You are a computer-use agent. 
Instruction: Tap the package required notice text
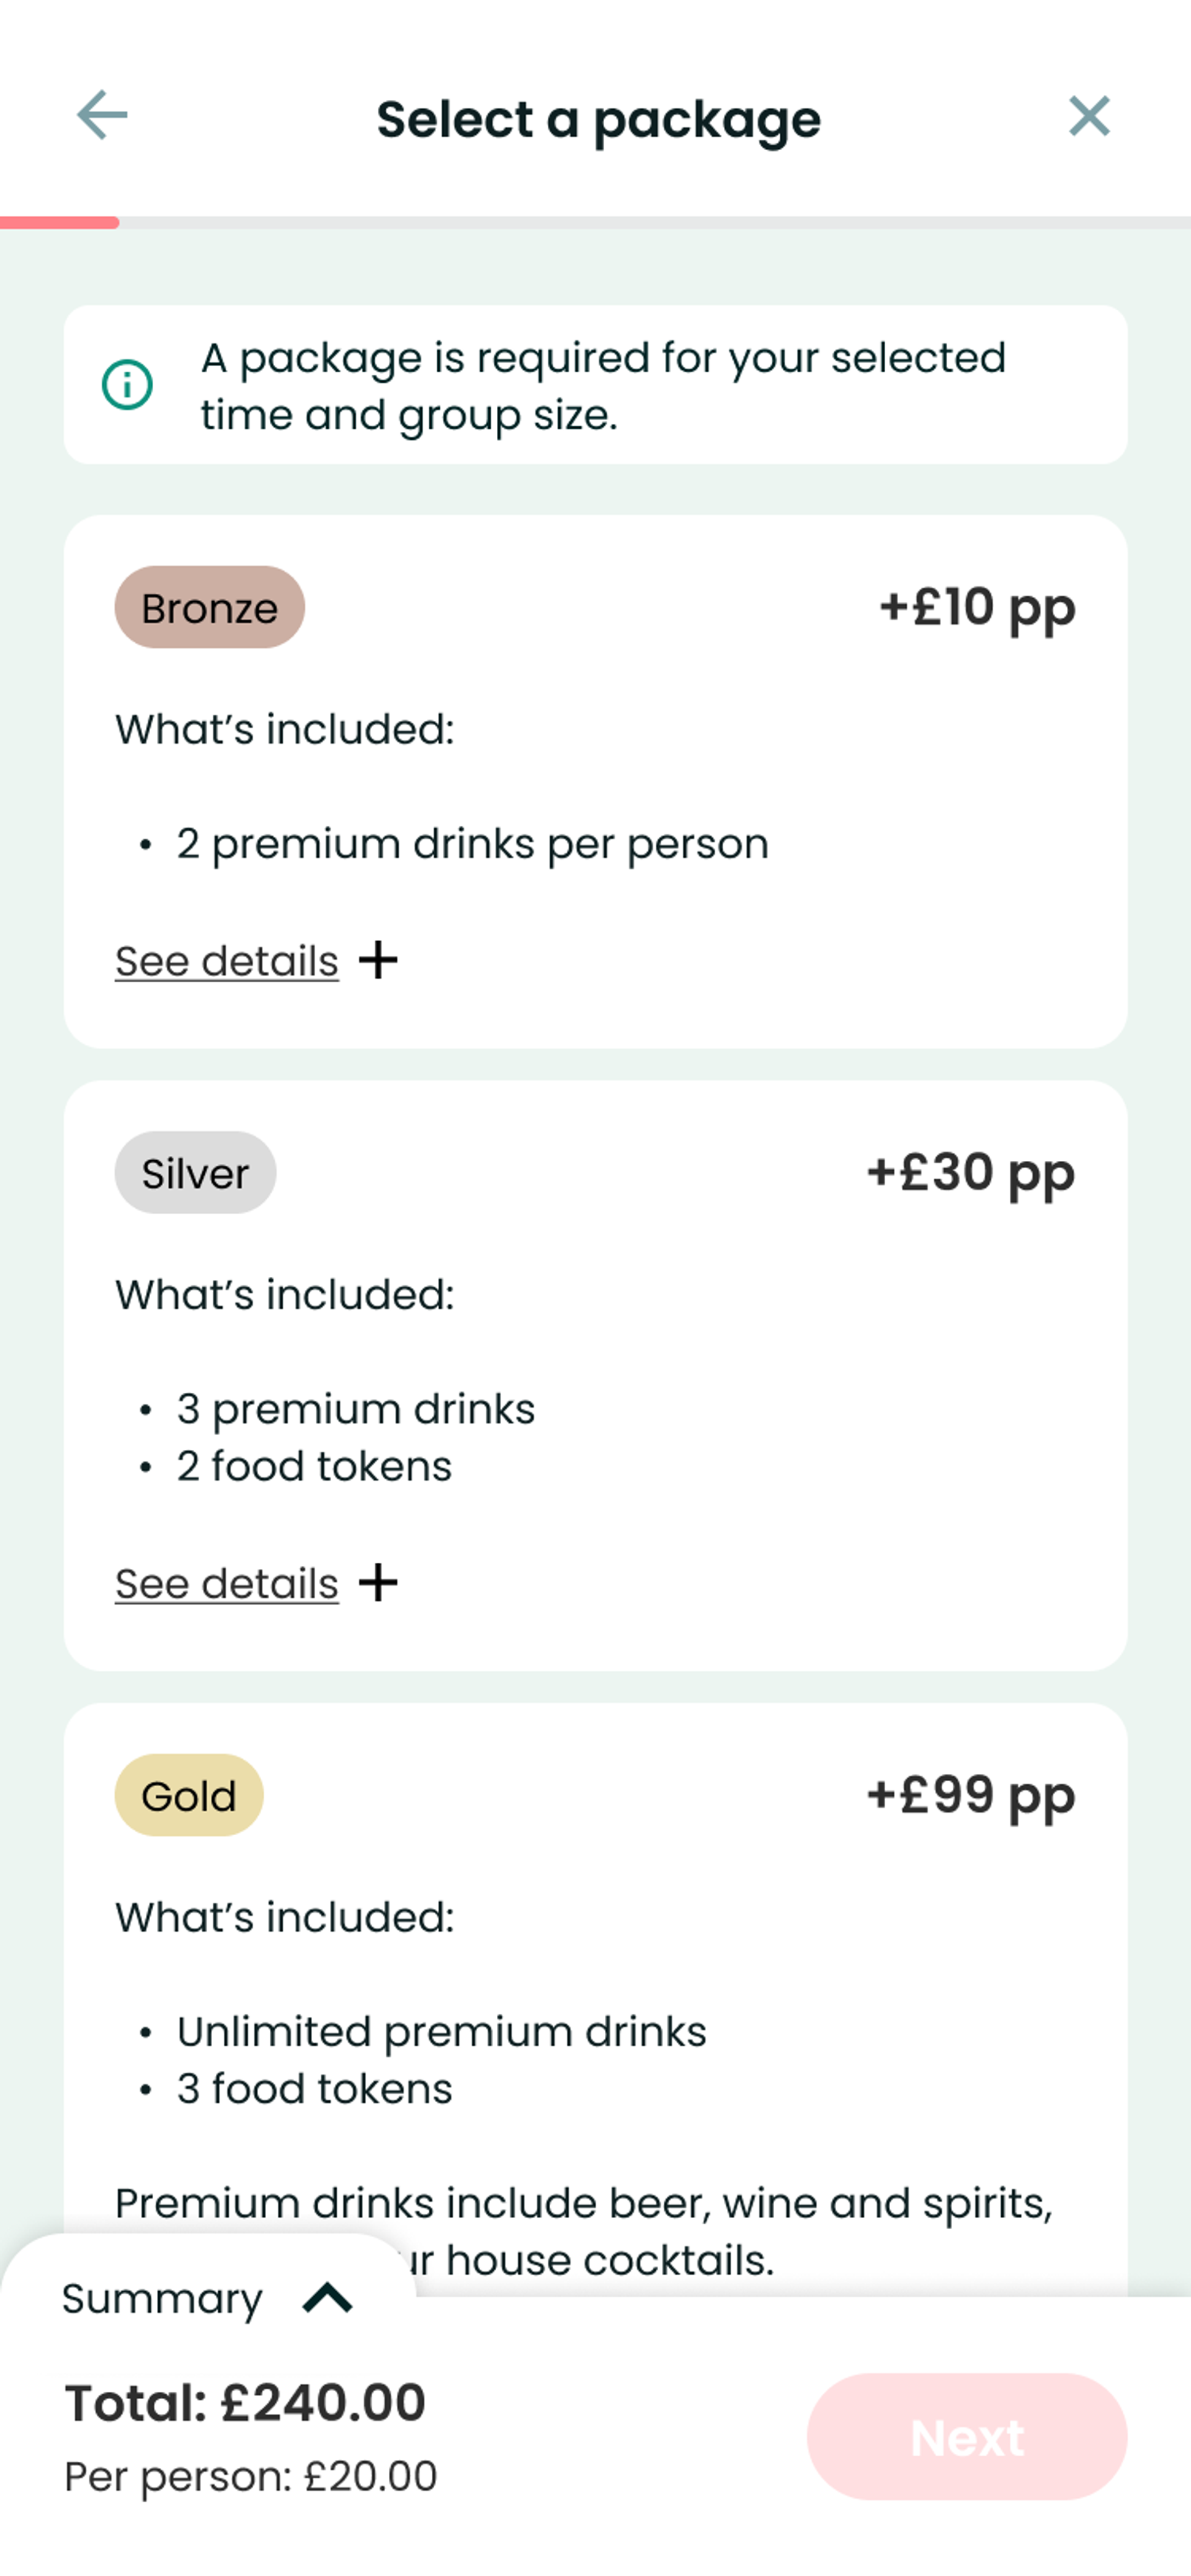click(603, 386)
